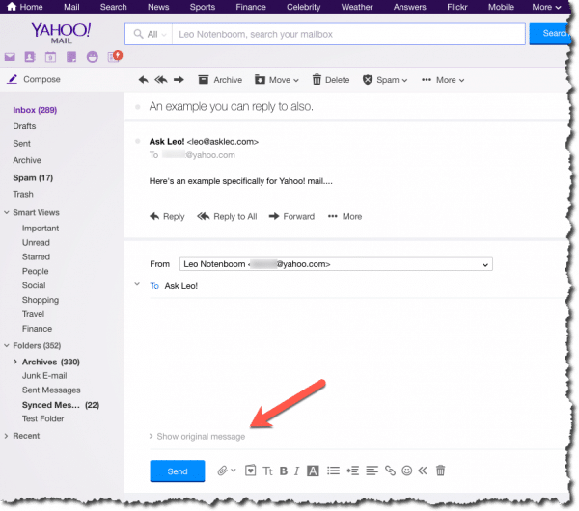The width and height of the screenshot is (579, 511).
Task: Increase indent with the indent icon
Action: click(x=352, y=471)
